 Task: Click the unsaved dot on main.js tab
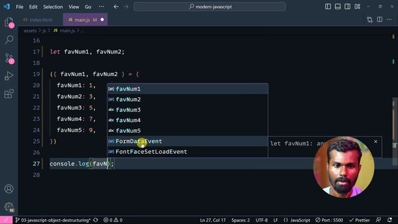coord(102,20)
